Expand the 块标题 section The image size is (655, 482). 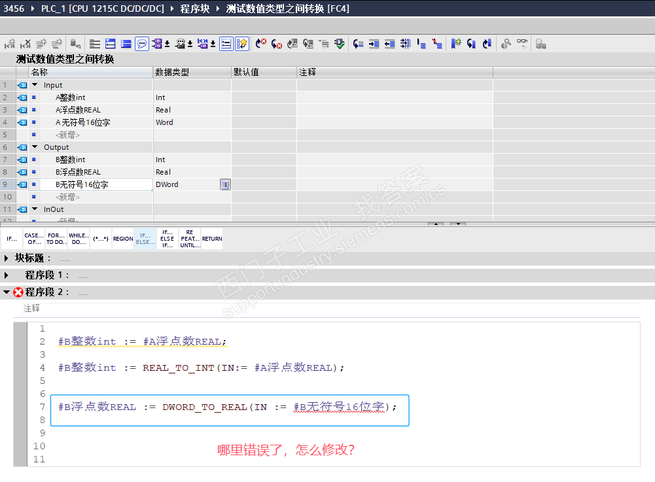(7, 258)
